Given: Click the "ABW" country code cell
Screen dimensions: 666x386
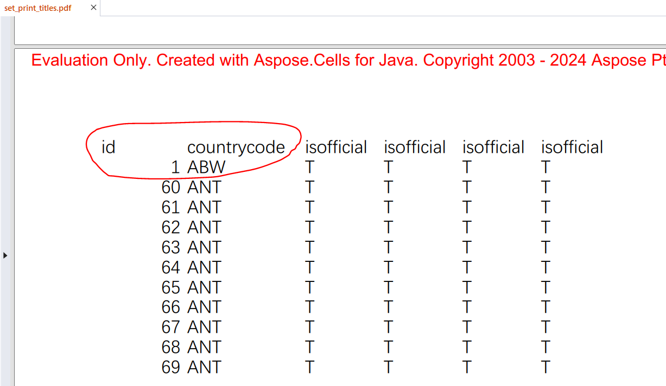Looking at the screenshot, I should [206, 168].
